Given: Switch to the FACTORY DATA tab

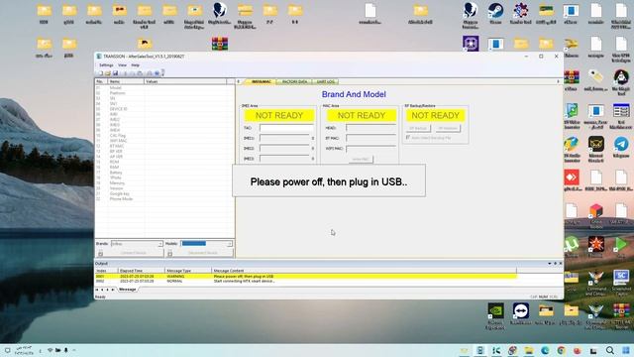Looking at the screenshot, I should (x=294, y=81).
